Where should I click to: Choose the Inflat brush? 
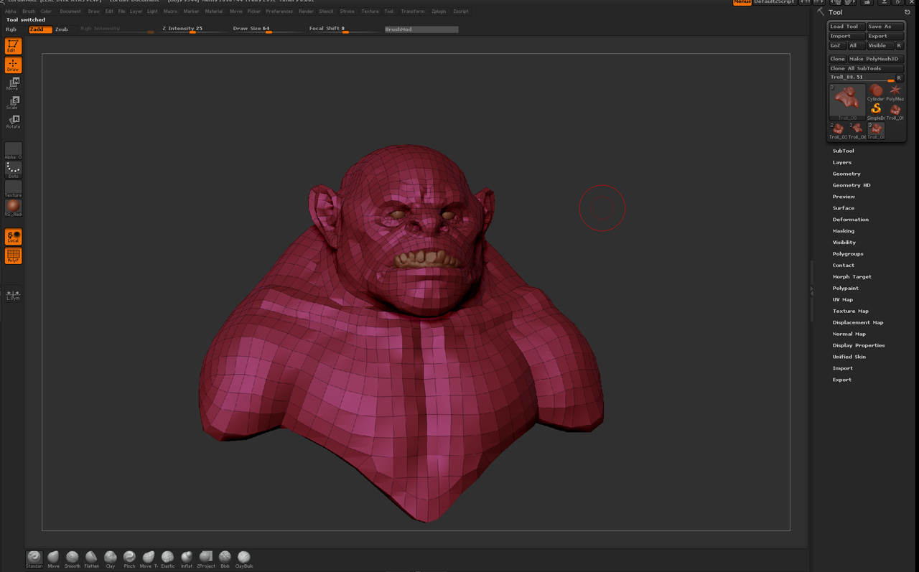187,559
